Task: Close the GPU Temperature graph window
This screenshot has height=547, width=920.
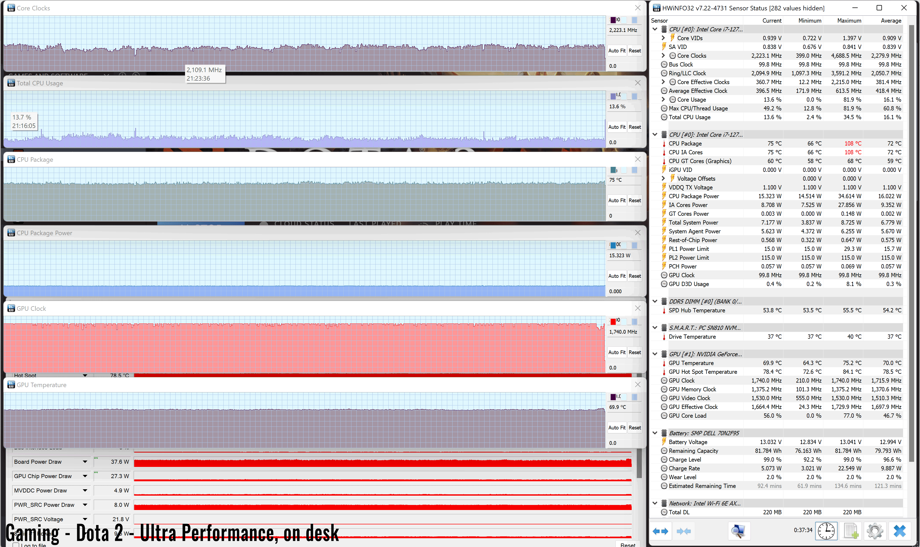Action: (x=638, y=384)
